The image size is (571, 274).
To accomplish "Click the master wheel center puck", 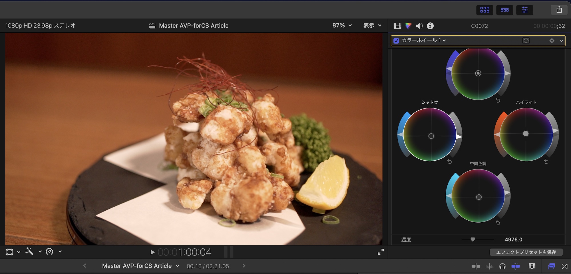I will click(x=478, y=73).
